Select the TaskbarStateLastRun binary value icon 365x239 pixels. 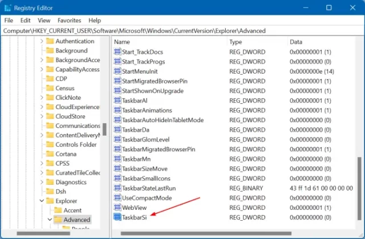click(x=117, y=188)
